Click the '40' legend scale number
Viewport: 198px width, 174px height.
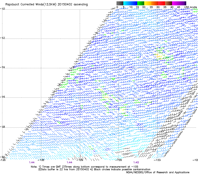pos(172,7)
